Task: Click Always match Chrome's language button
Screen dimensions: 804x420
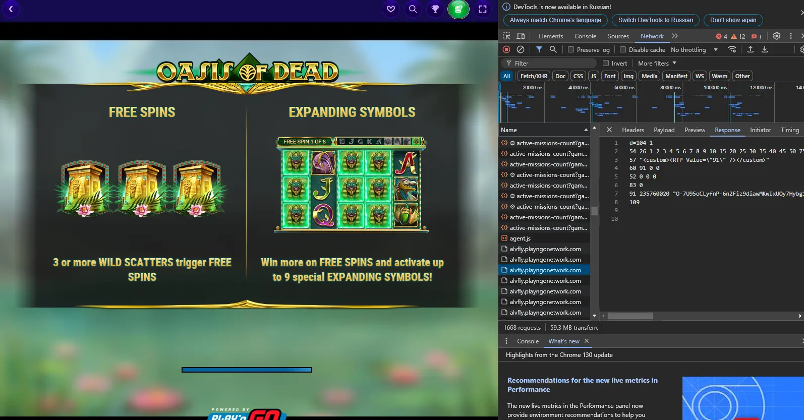Action: pyautogui.click(x=555, y=20)
